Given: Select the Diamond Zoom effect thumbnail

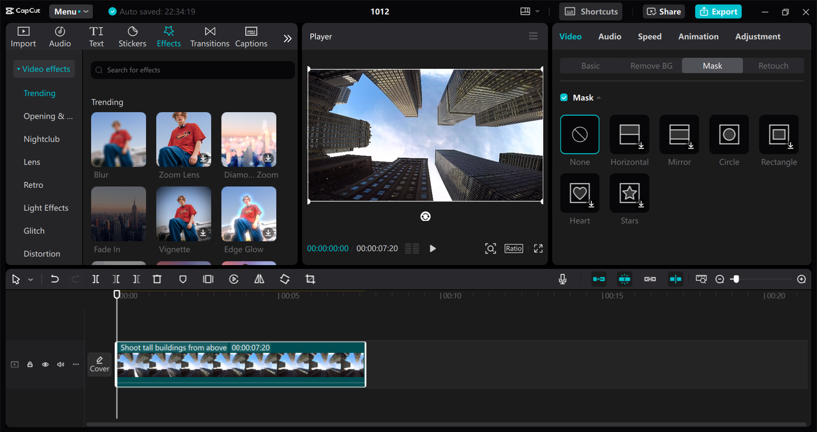Looking at the screenshot, I should point(249,140).
